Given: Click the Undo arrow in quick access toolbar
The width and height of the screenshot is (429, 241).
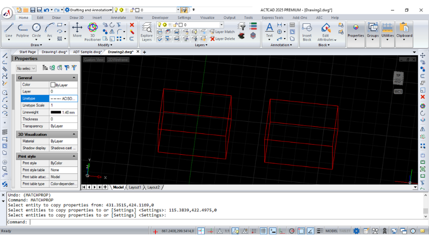Looking at the screenshot, I should tap(46, 10).
